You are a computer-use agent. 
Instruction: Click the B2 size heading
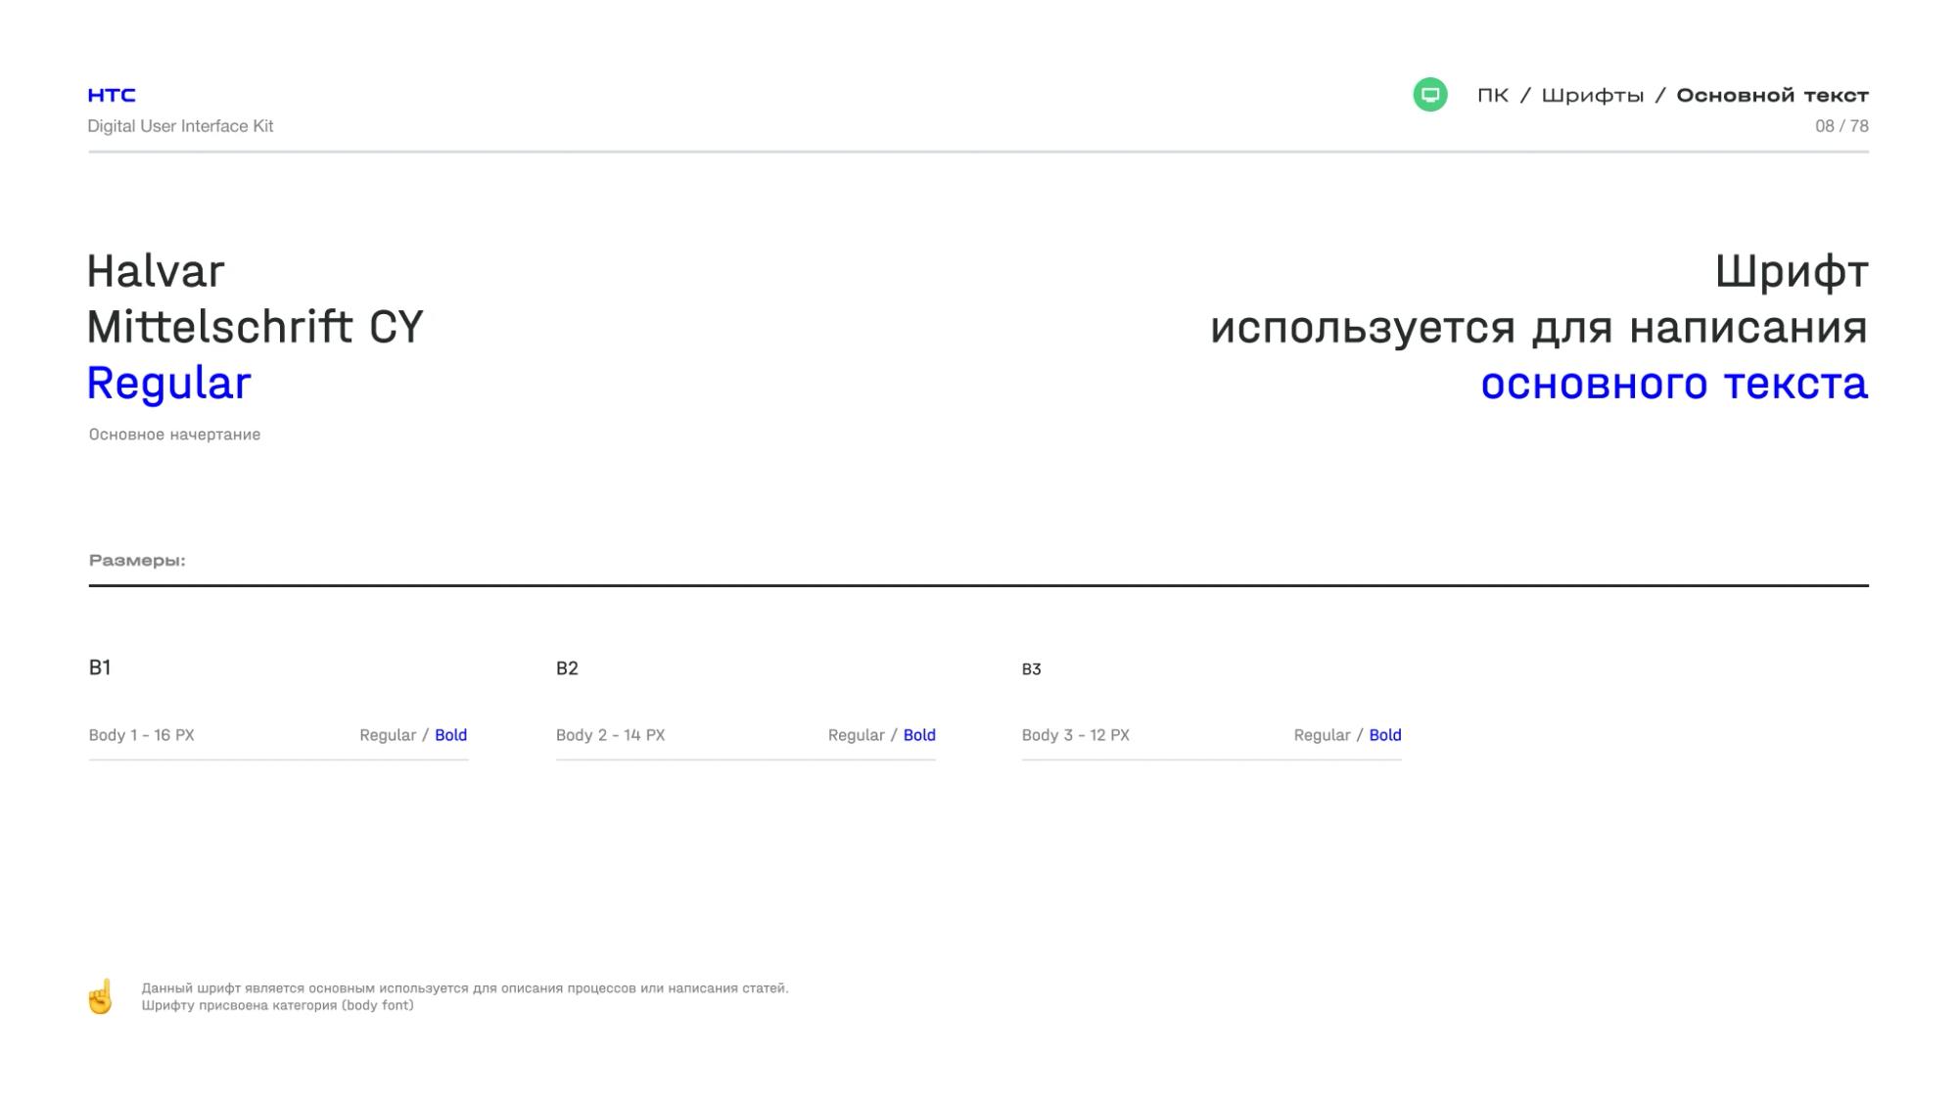pyautogui.click(x=567, y=668)
